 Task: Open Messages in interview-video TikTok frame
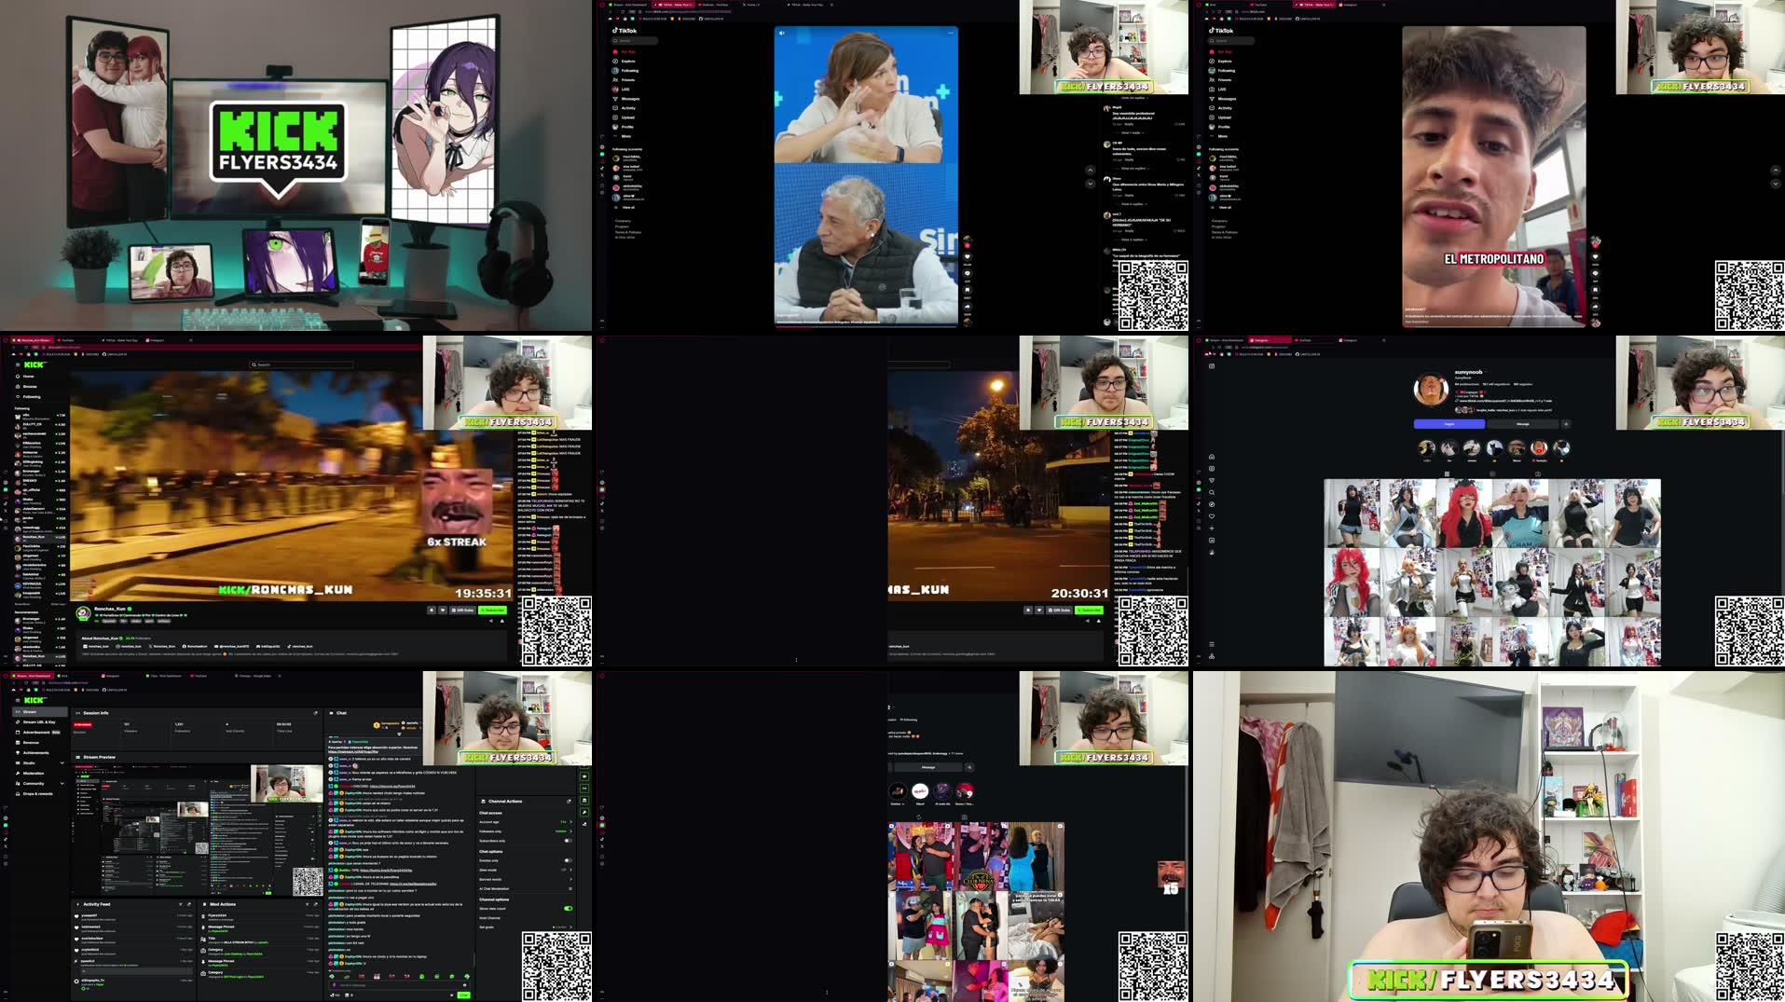(x=626, y=99)
